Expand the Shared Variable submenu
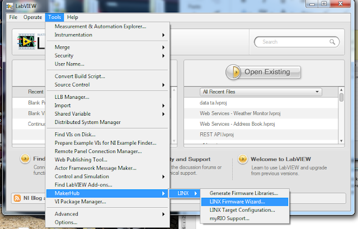Screen dimensions: 358x229 click(107, 114)
